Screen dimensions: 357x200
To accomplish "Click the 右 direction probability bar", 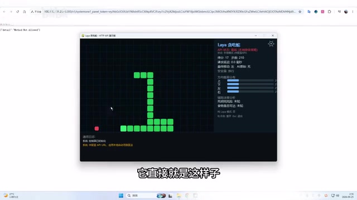I will pyautogui.click(x=250, y=92).
